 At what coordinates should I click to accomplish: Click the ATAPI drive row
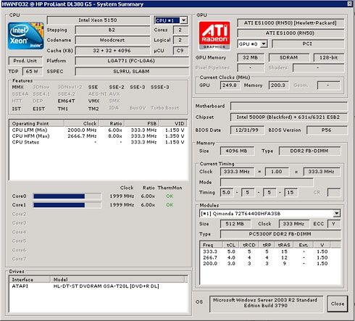pos(98,286)
